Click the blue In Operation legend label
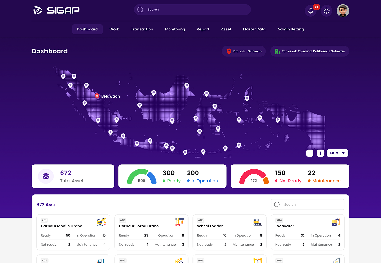The height and width of the screenshot is (263, 381). pyautogui.click(x=203, y=181)
